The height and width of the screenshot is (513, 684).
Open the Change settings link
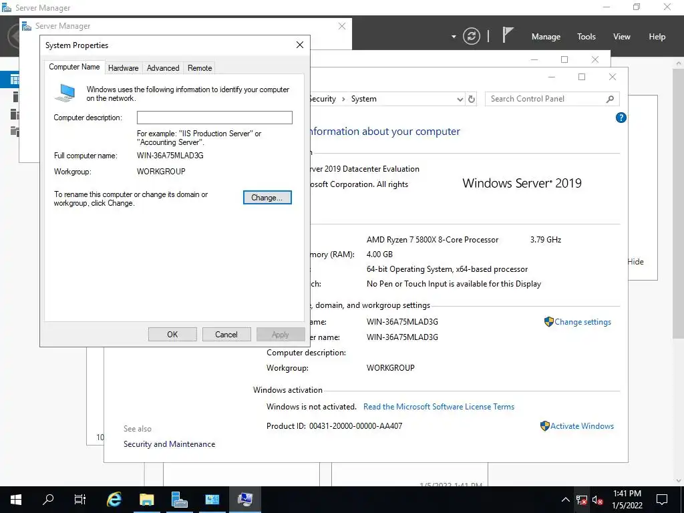582,322
